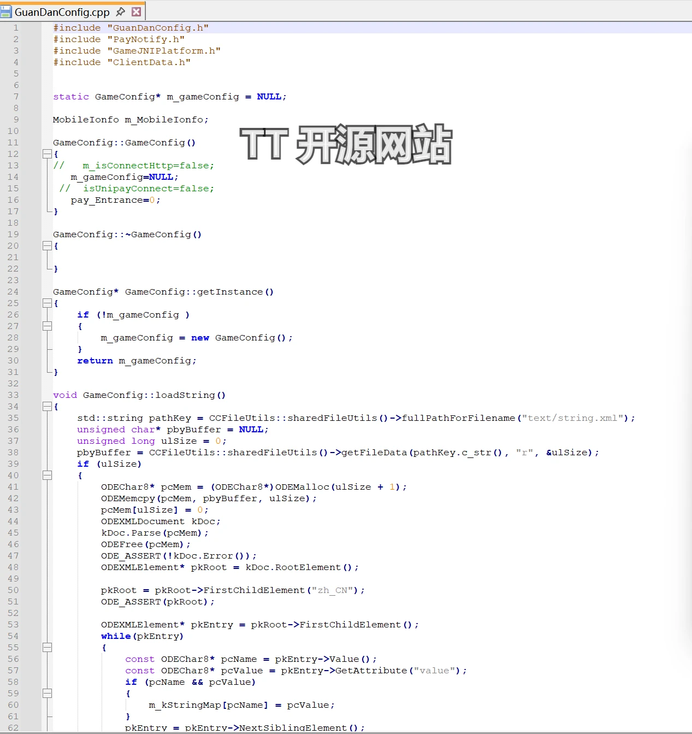This screenshot has height=734, width=692.
Task: Click "unsigned long ulSize = 0;" line
Action: (x=151, y=441)
